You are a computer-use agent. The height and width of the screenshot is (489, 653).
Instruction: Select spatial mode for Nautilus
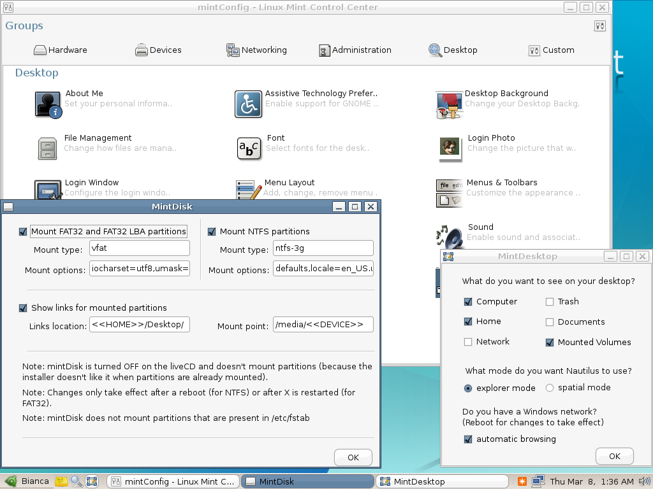pyautogui.click(x=550, y=388)
